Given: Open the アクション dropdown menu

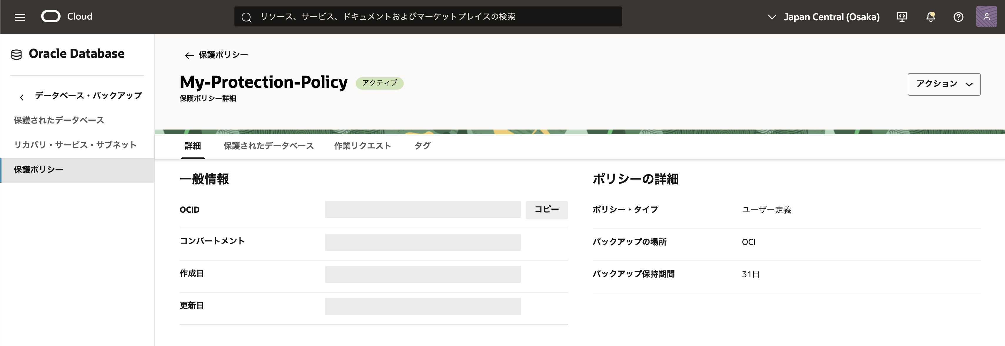Looking at the screenshot, I should (x=943, y=84).
